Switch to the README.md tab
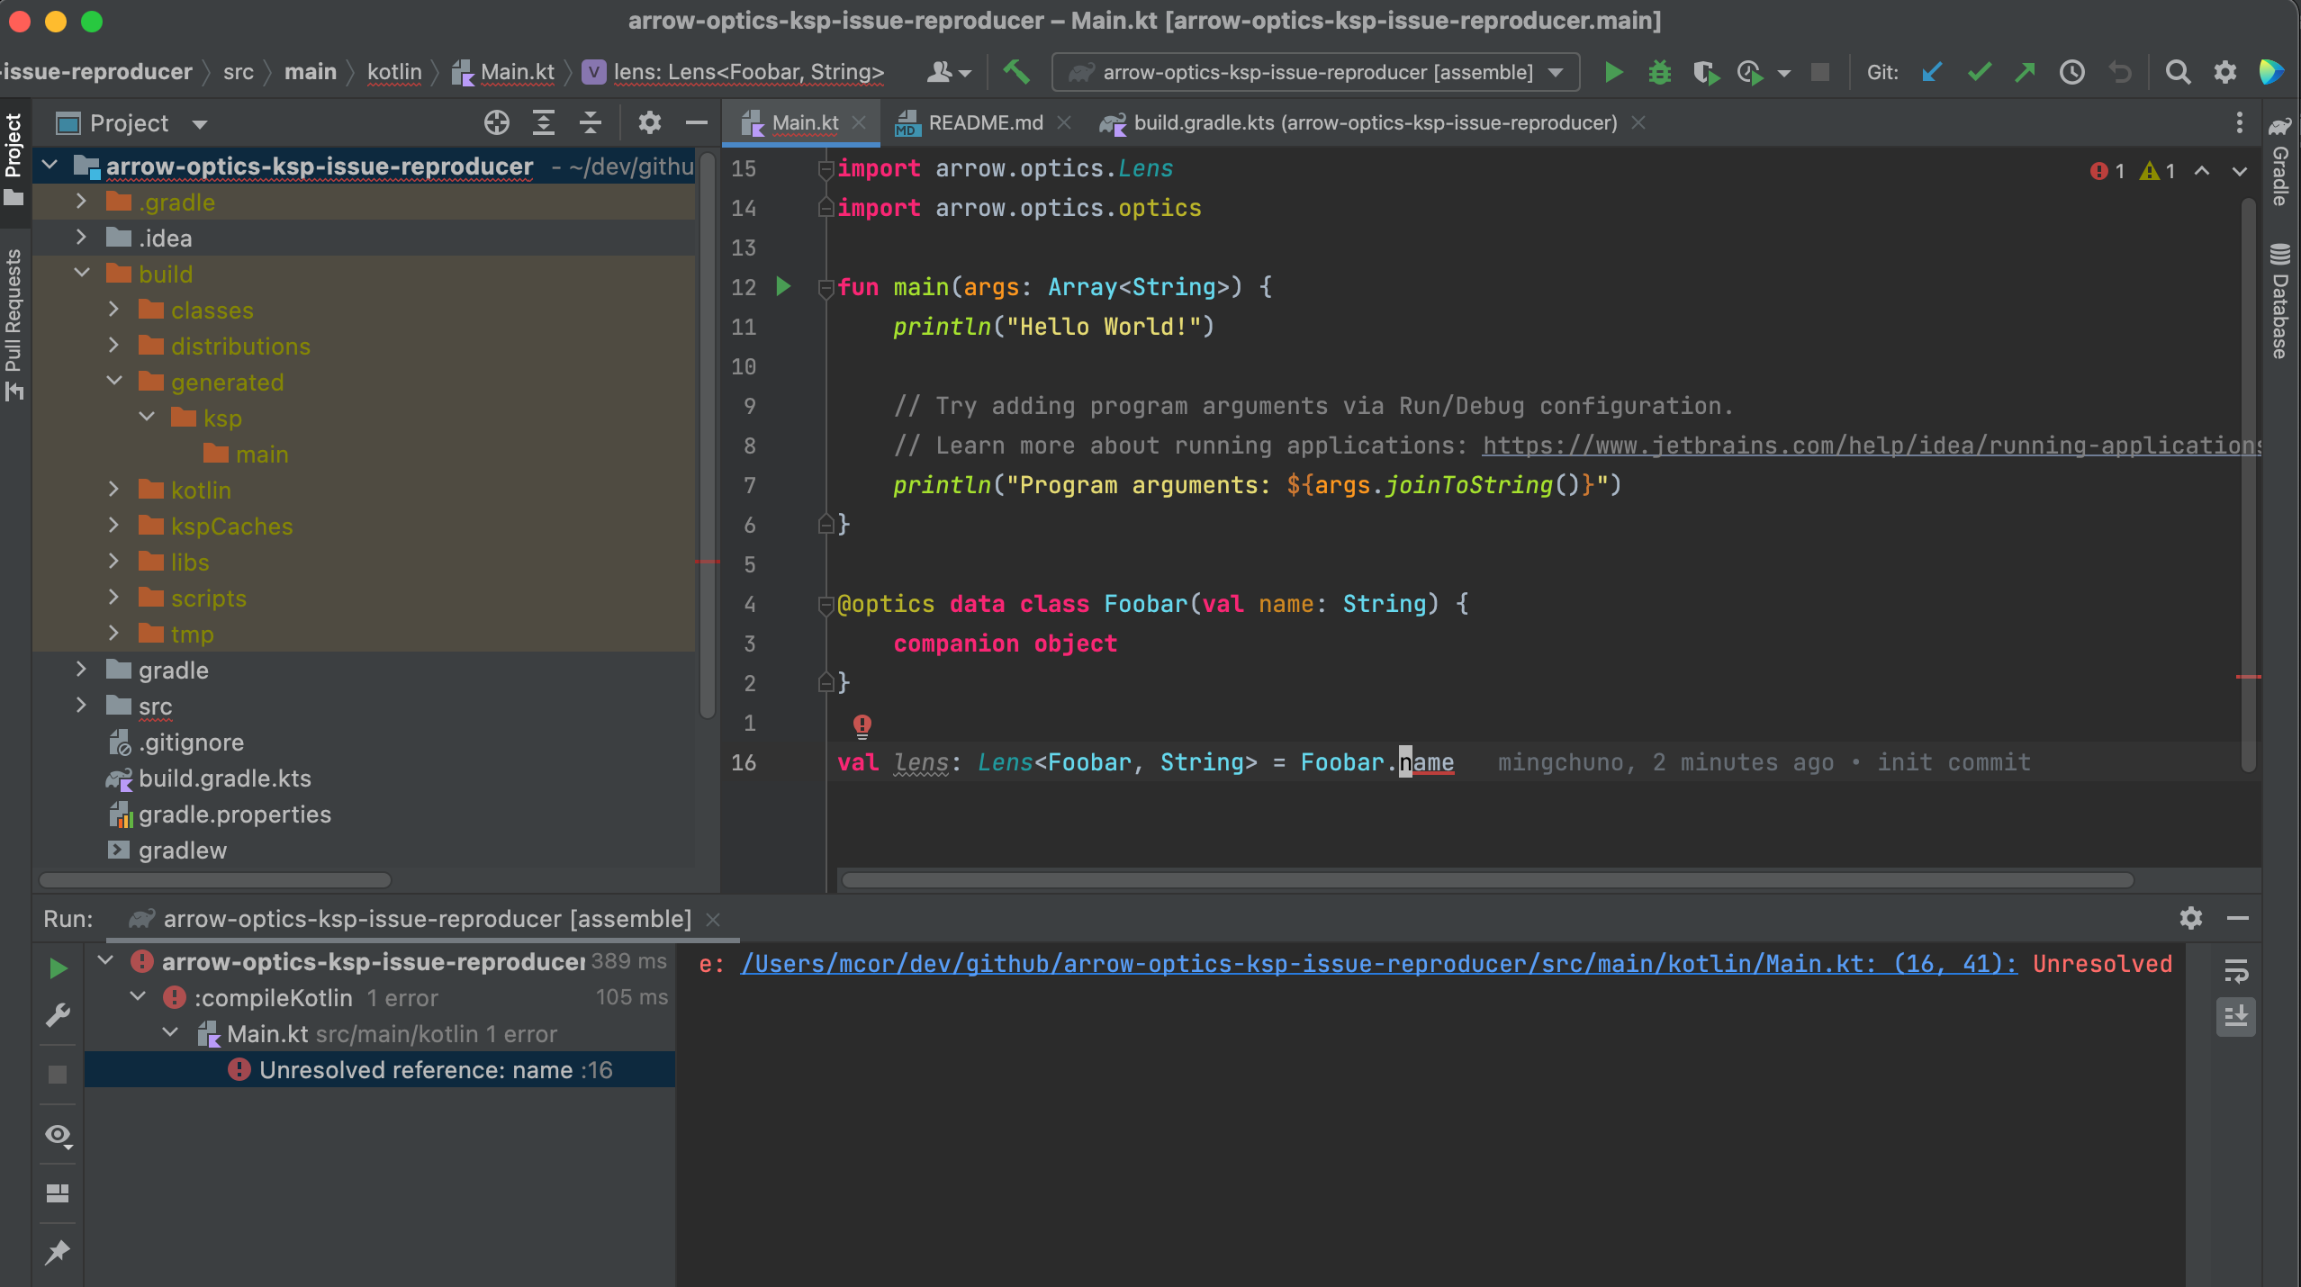This screenshot has height=1287, width=2301. (x=985, y=122)
